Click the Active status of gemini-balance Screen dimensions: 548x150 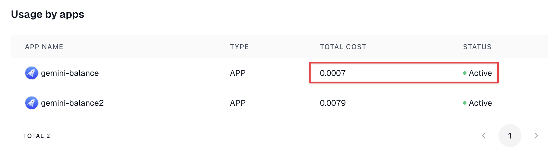480,73
